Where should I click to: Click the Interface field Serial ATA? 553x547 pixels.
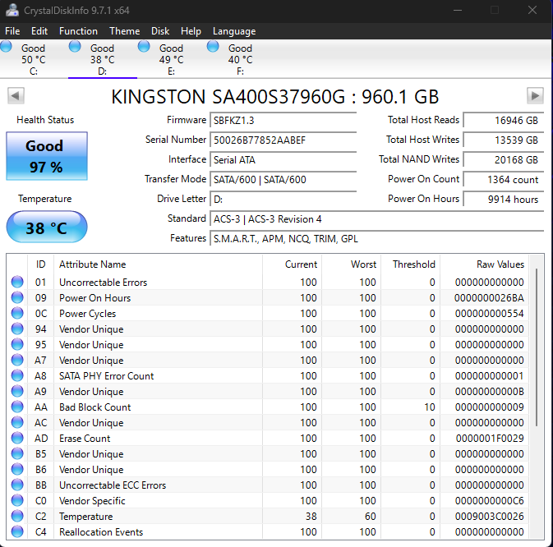pos(283,159)
